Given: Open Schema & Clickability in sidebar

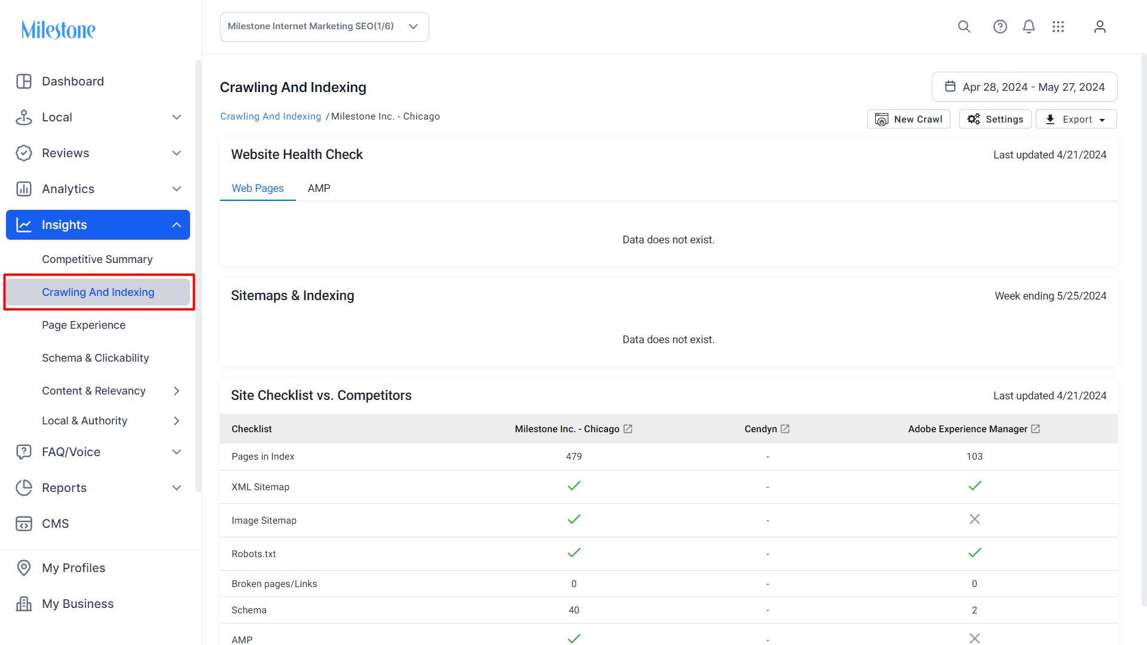Looking at the screenshot, I should coord(96,358).
